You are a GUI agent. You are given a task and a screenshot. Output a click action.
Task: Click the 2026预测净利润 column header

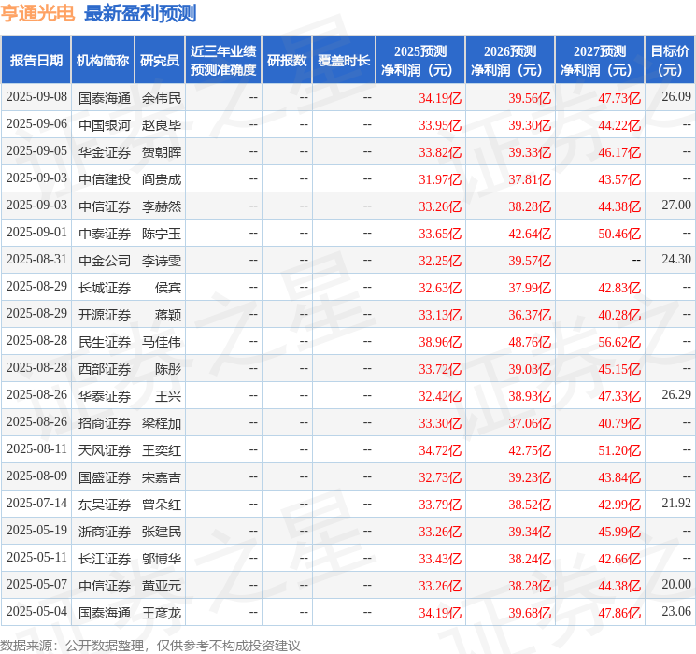pyautogui.click(x=510, y=60)
